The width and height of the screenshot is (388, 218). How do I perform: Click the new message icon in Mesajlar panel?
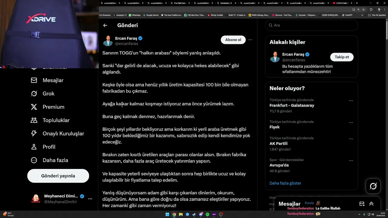click(x=362, y=204)
